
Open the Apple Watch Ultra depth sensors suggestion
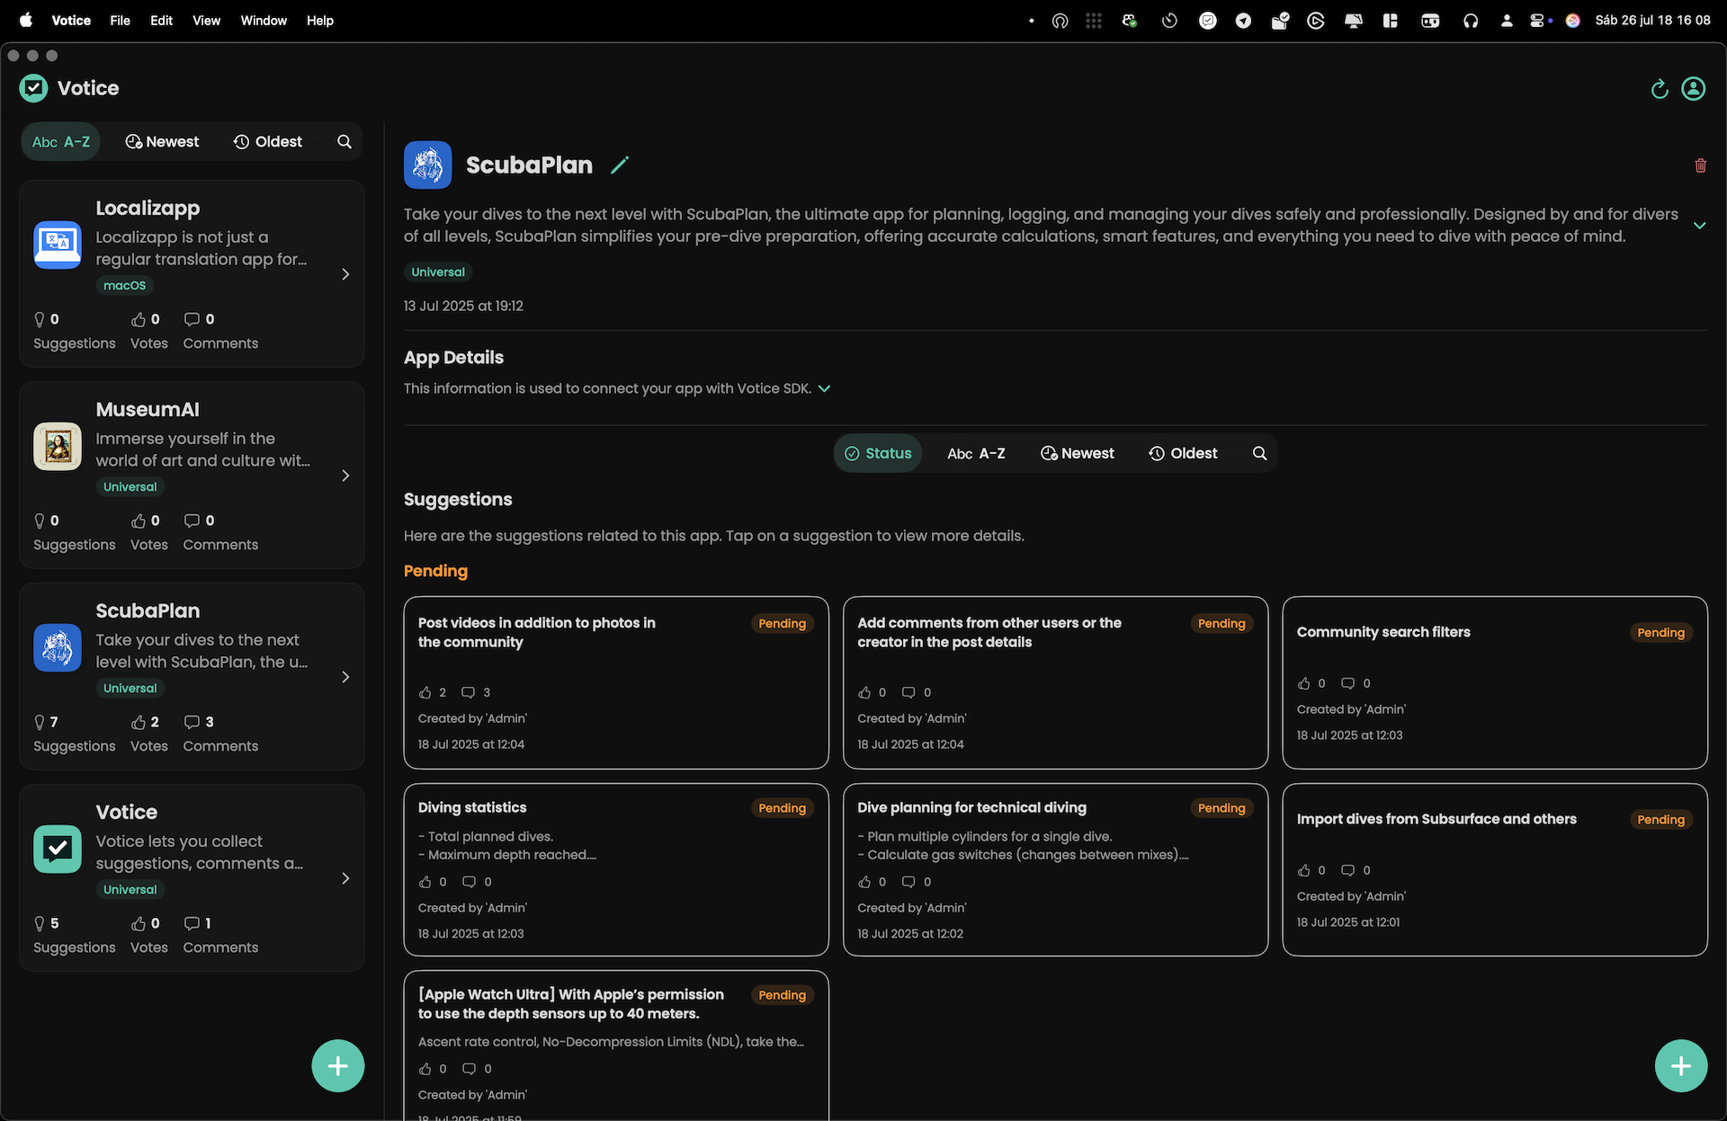point(616,1045)
